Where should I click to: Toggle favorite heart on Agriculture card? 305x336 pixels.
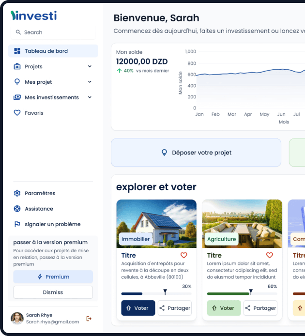[x=270, y=255]
